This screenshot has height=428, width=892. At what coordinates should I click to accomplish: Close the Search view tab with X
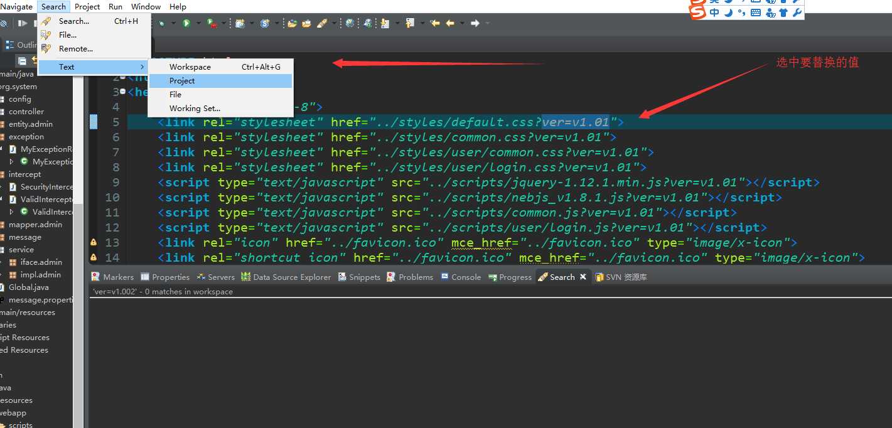click(583, 276)
